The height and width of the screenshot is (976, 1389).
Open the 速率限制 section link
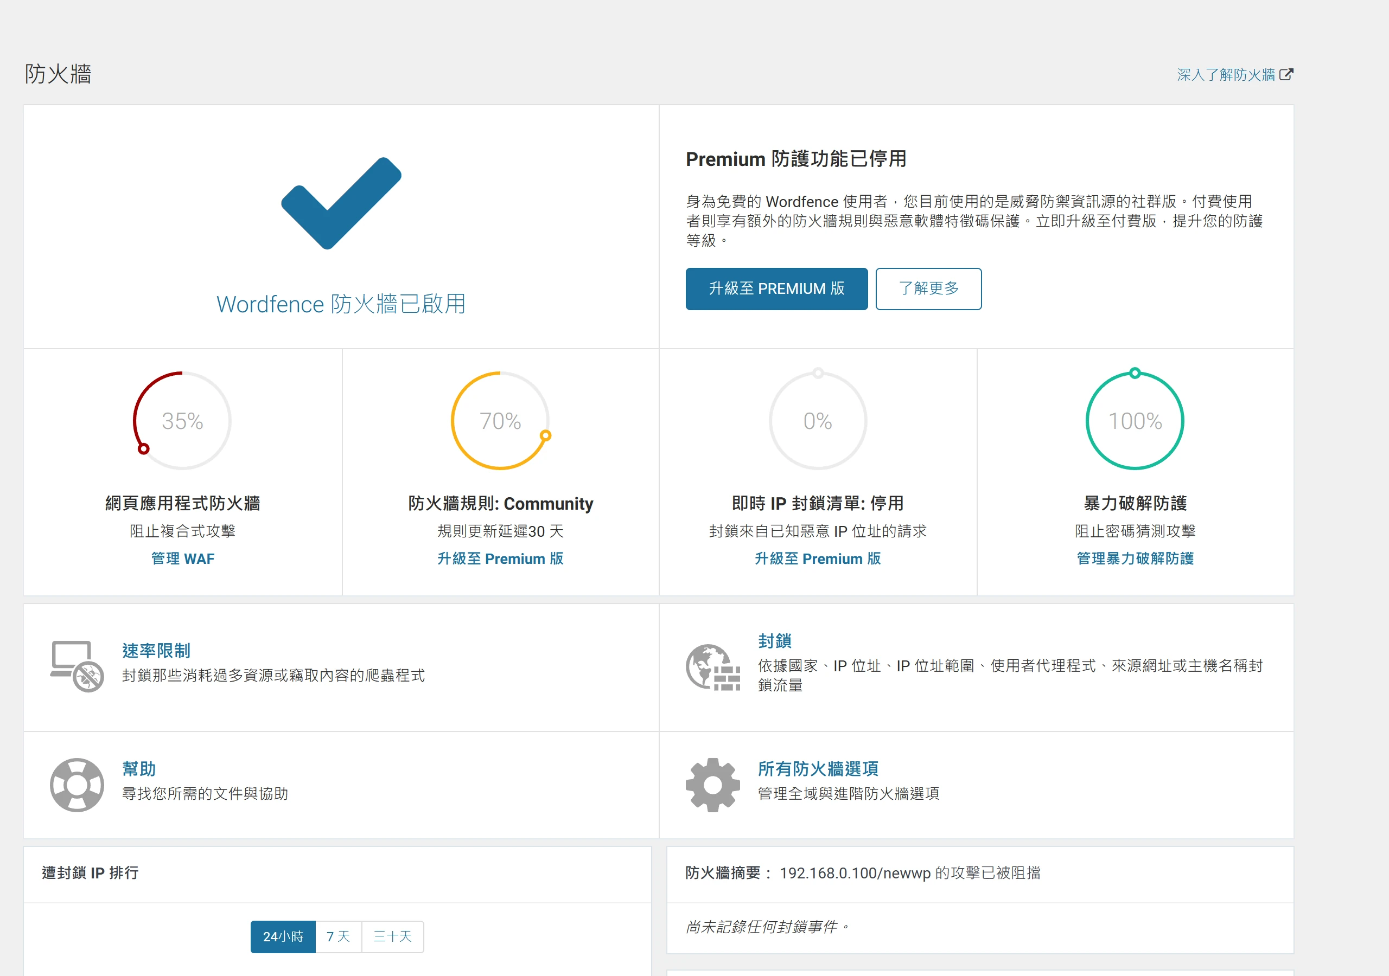[x=156, y=650]
